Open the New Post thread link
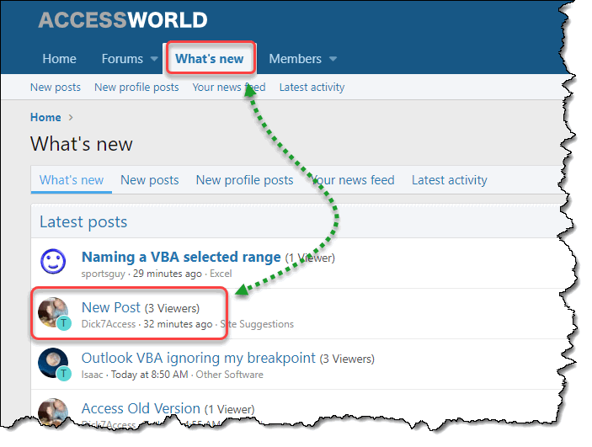Screen dimensions: 592x447 (x=111, y=308)
